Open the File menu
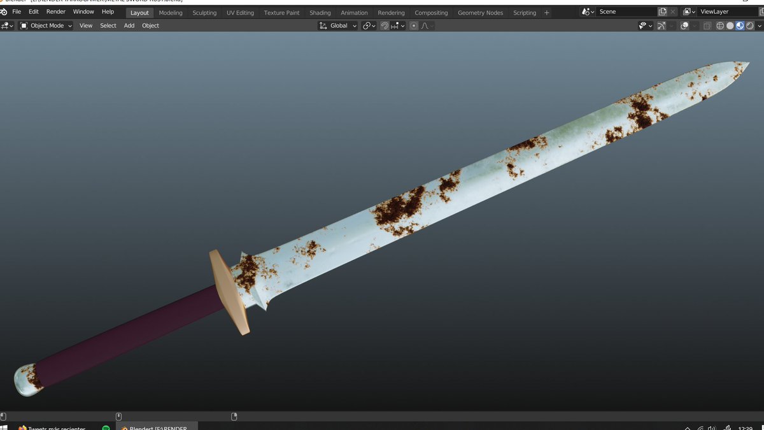764x430 pixels. point(17,11)
